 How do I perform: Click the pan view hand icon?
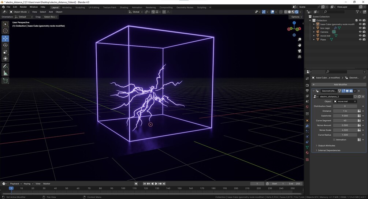click(300, 45)
